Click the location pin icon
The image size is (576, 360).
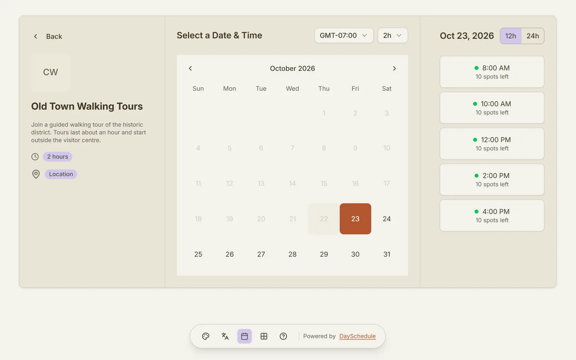(36, 174)
